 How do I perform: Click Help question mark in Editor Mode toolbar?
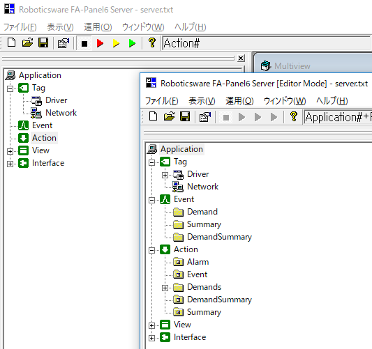point(293,117)
